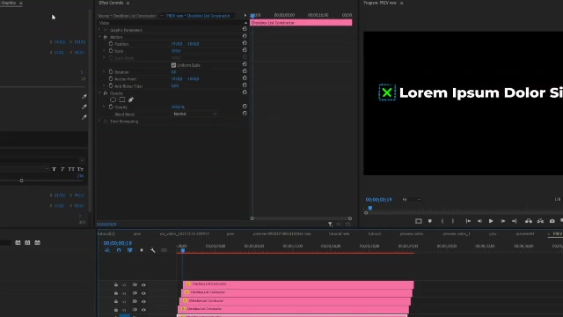The image size is (563, 317).
Task: Reset the Graphic Parameters effect
Action: 245,29
